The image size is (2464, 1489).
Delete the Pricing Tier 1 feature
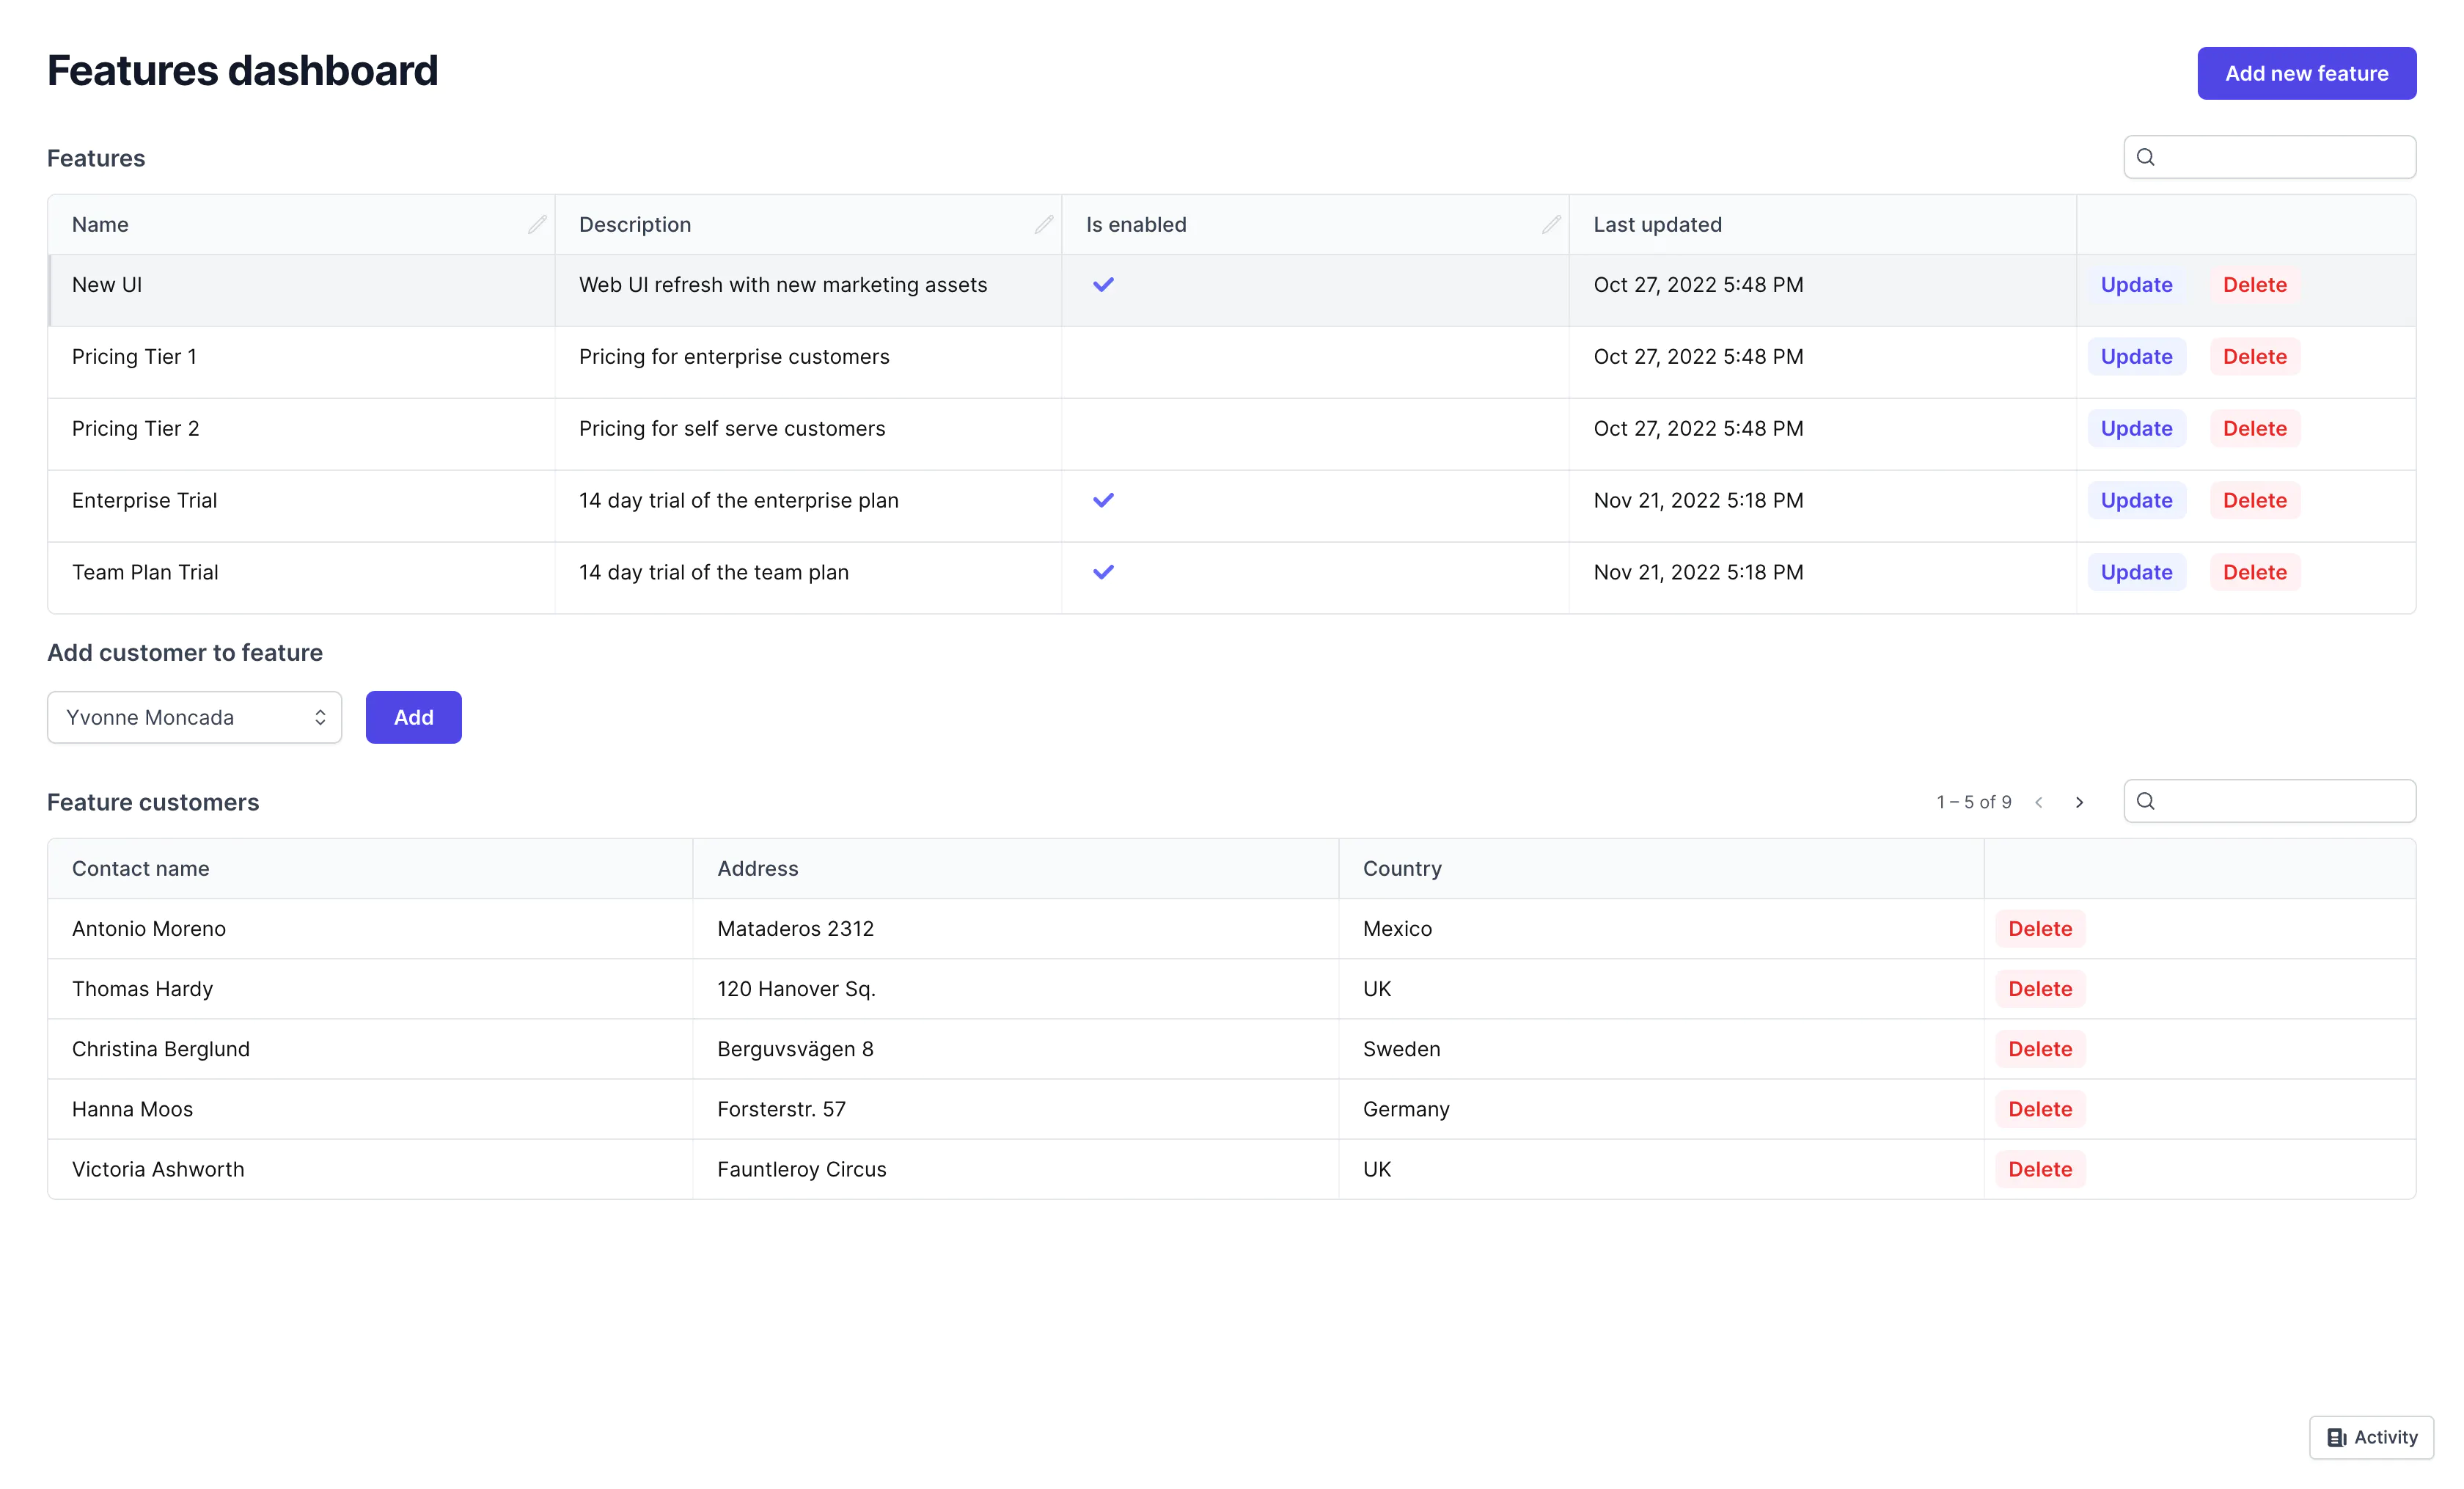coord(2254,357)
